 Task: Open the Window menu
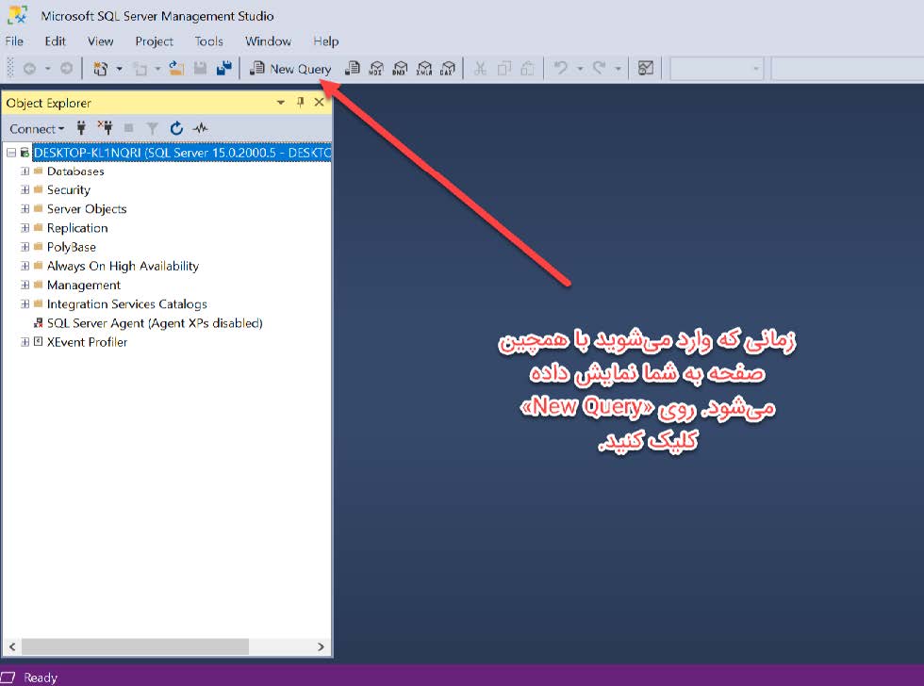tap(268, 41)
